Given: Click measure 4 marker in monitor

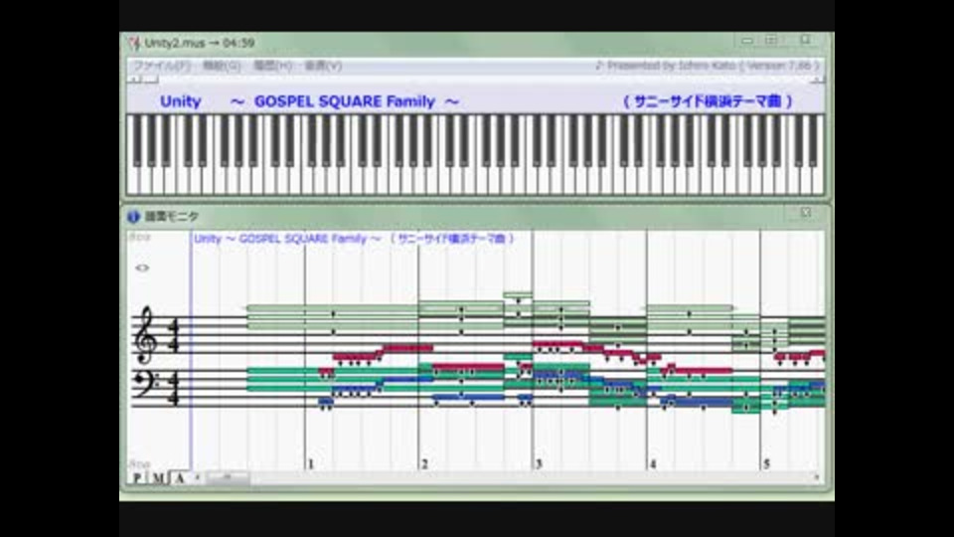Looking at the screenshot, I should [x=653, y=464].
